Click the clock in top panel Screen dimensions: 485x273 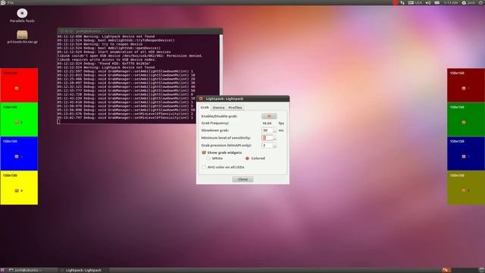[x=451, y=2]
